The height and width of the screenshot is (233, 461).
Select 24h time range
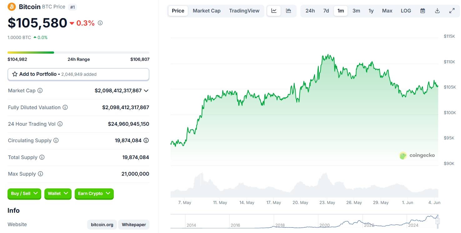pyautogui.click(x=310, y=11)
